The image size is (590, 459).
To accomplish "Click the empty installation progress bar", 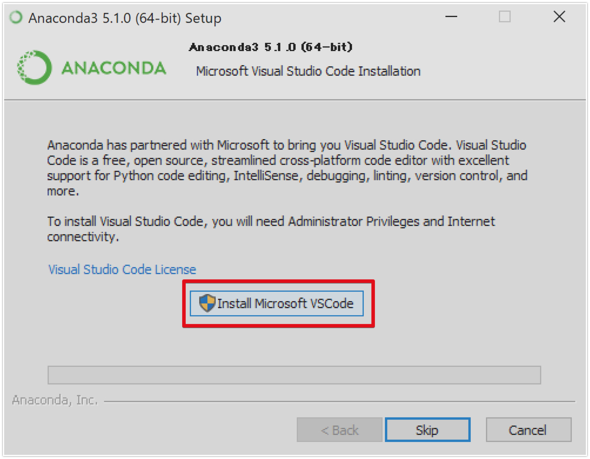I will (294, 375).
